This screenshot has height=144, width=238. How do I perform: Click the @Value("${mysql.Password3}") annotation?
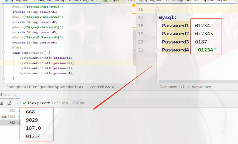pyautogui.click(x=37, y=27)
